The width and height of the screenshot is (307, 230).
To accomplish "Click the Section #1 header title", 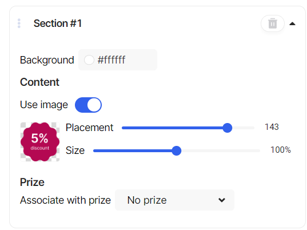I will 58,23.
